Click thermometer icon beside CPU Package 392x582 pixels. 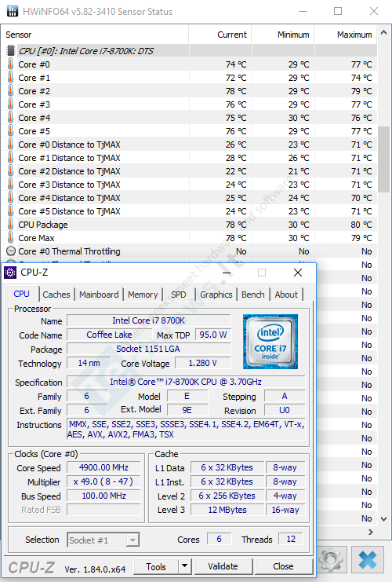(10, 225)
